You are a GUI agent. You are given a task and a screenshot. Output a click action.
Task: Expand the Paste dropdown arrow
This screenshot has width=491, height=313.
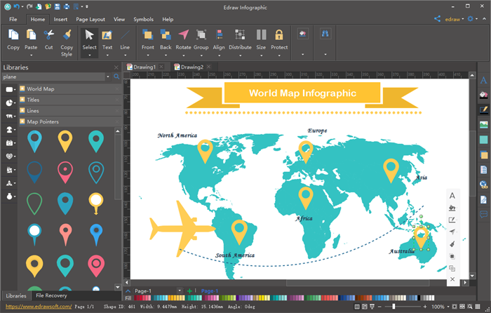pyautogui.click(x=31, y=55)
